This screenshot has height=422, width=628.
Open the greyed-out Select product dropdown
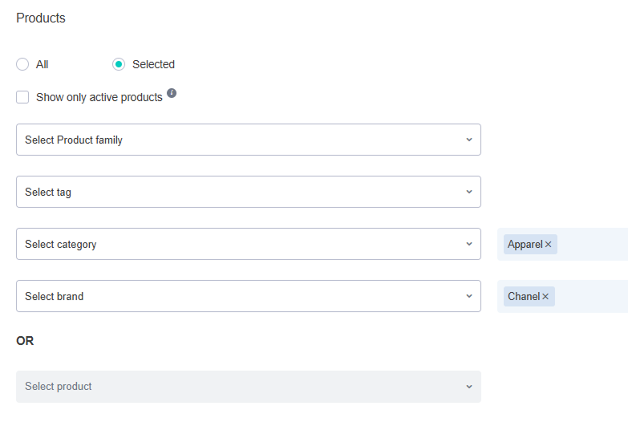click(x=241, y=387)
